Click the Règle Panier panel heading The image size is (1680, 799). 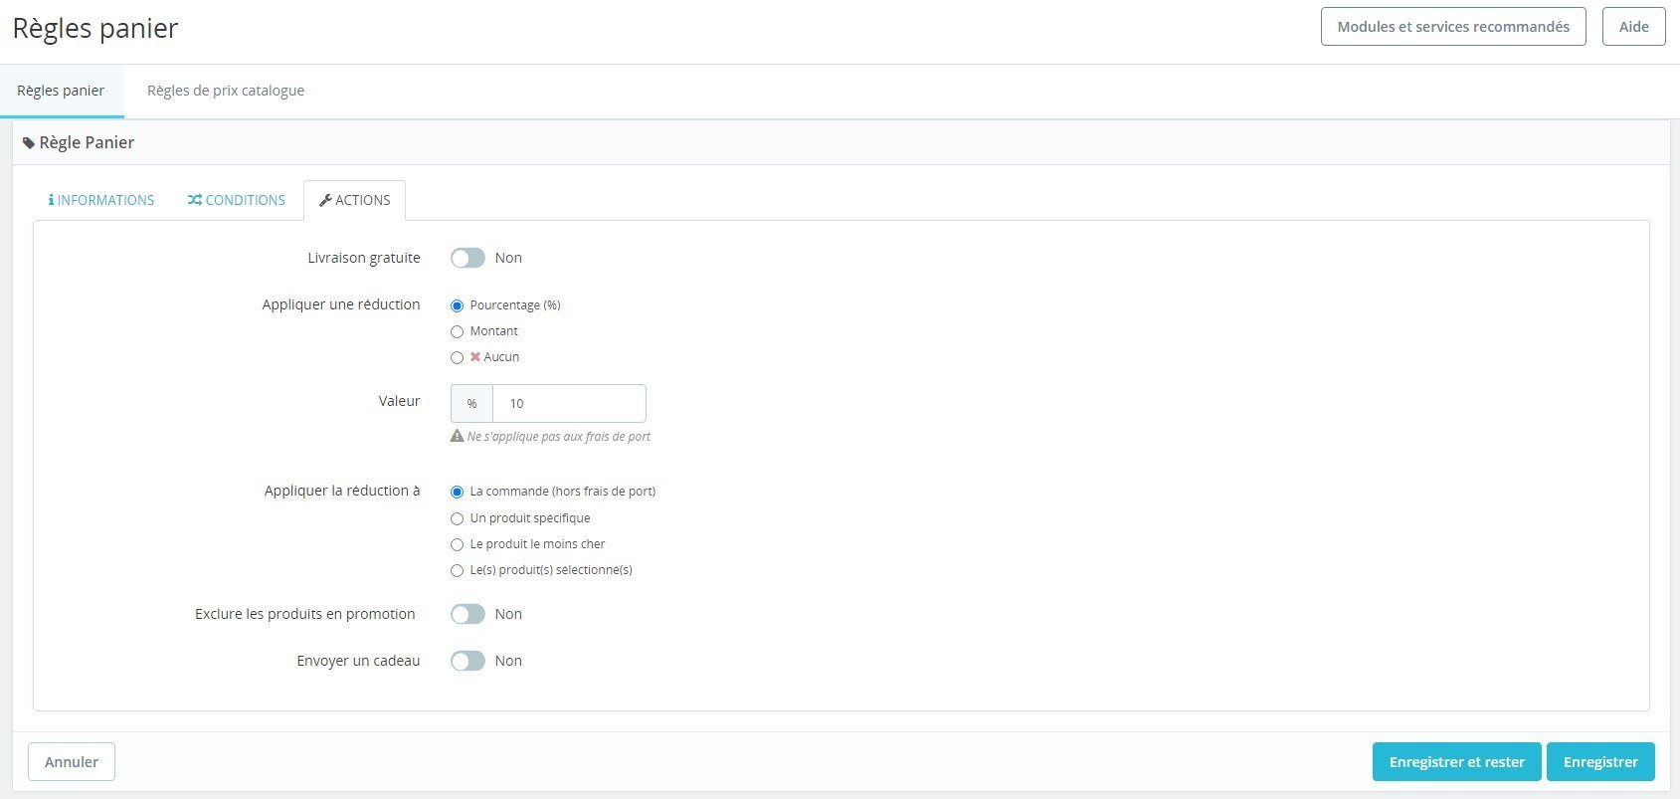[87, 143]
